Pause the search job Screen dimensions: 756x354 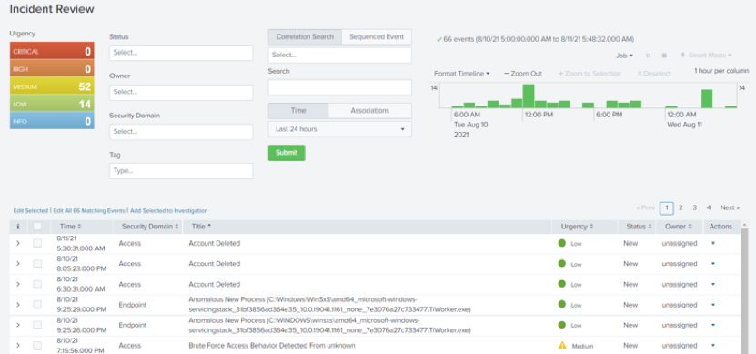(x=648, y=56)
